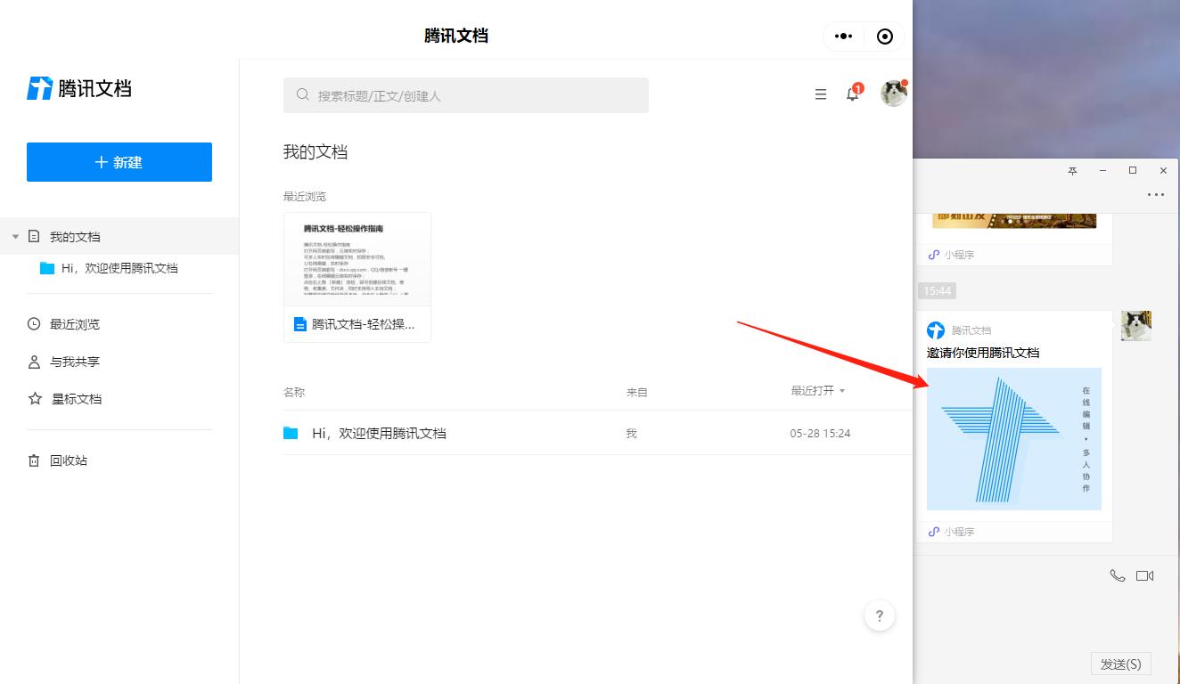
Task: Open the 小程序 mini-program link under the invite card
Action: point(953,531)
